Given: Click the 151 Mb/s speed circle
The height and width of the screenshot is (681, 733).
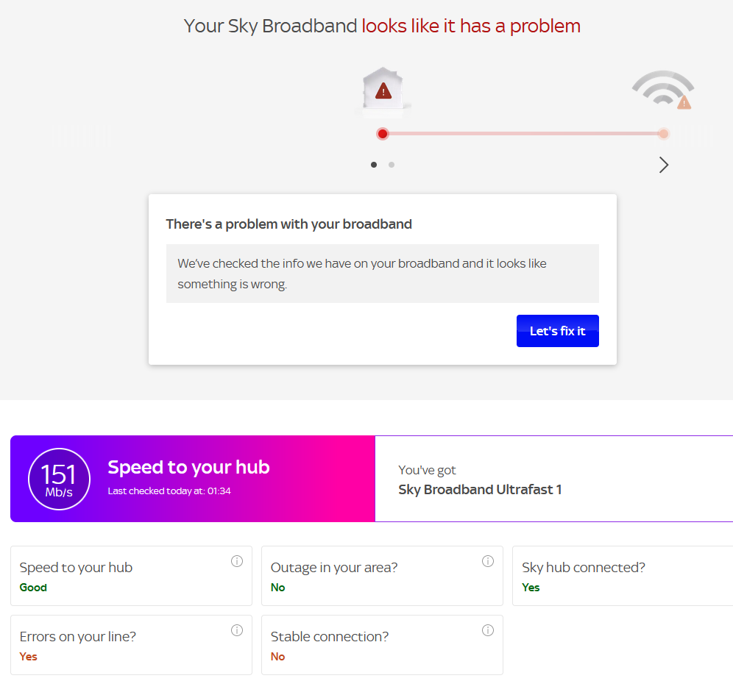Looking at the screenshot, I should (59, 479).
